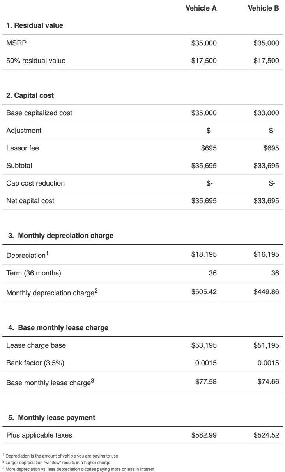Click the Lessor fee row label
Viewport: 285px width, 472px height.
tap(23, 148)
